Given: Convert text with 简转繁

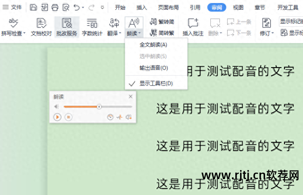Looking at the screenshot, I should [x=162, y=33].
